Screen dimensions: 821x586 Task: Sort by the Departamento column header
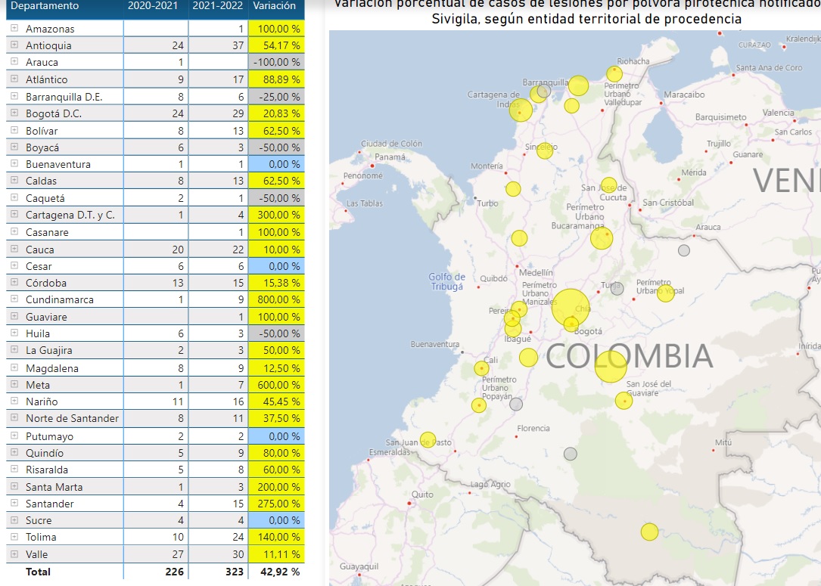[45, 6]
